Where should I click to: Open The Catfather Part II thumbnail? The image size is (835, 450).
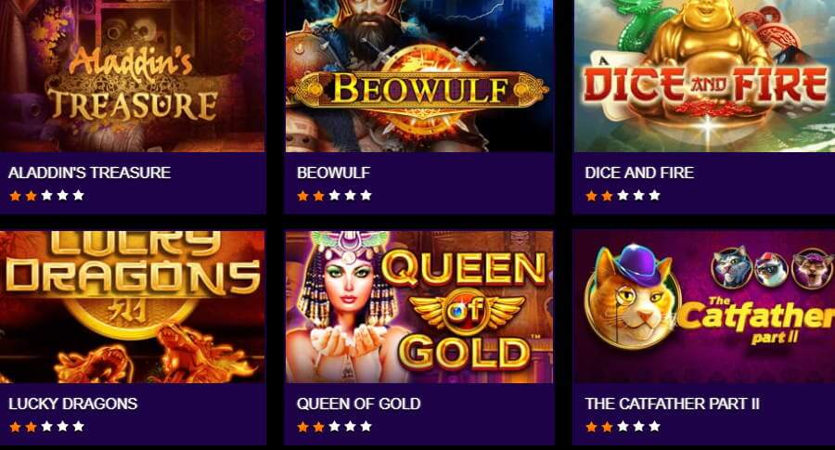[704, 307]
